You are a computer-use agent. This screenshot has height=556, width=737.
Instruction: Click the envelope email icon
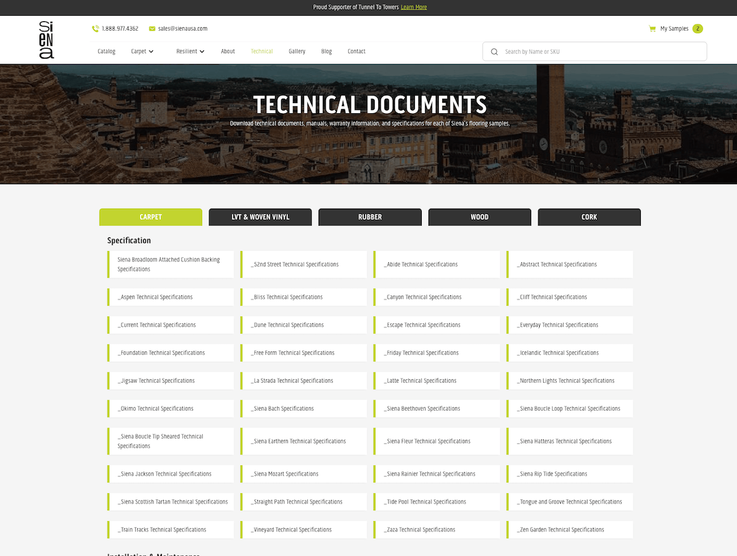click(x=152, y=29)
